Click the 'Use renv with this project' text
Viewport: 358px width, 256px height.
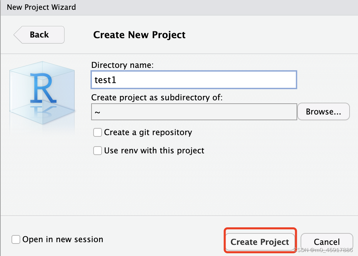point(154,151)
